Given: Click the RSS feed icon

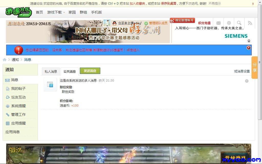Looking at the screenshot, I should coord(249,23).
